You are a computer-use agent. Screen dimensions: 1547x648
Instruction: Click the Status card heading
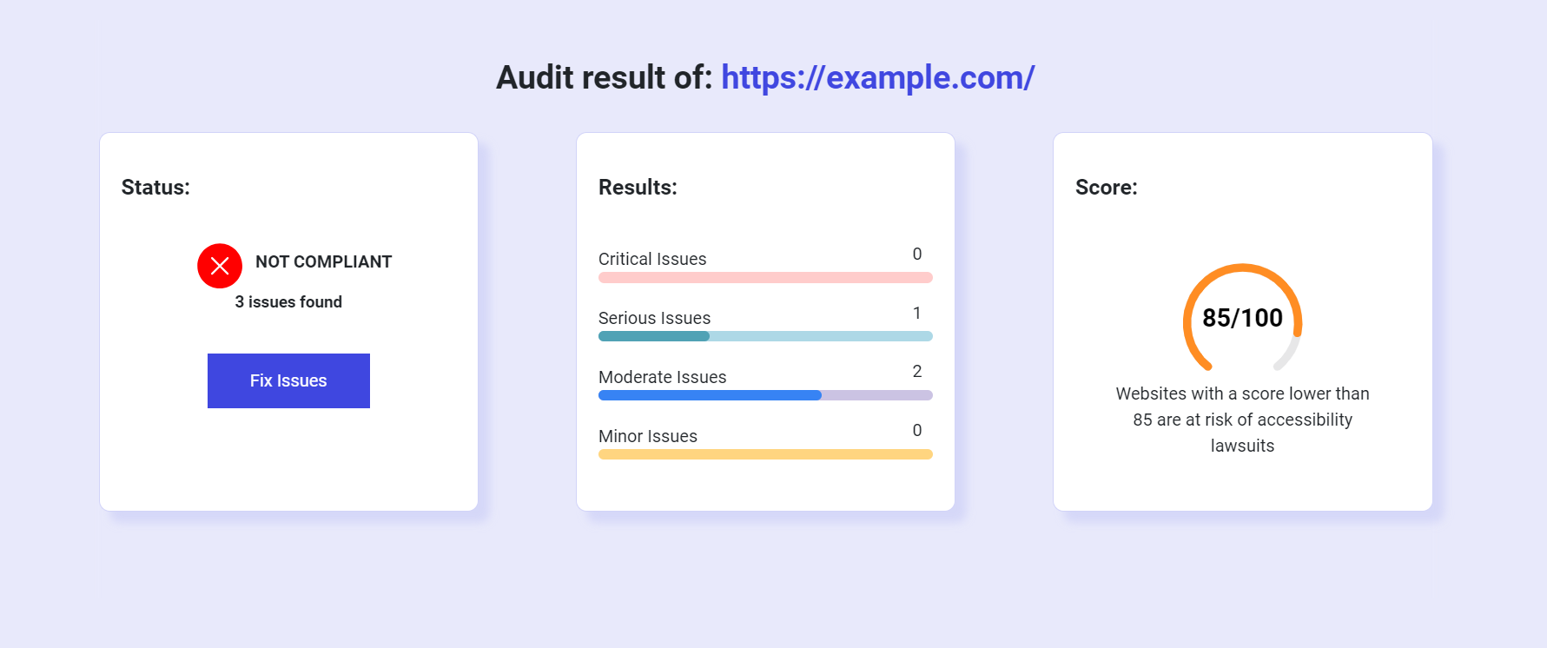point(155,187)
